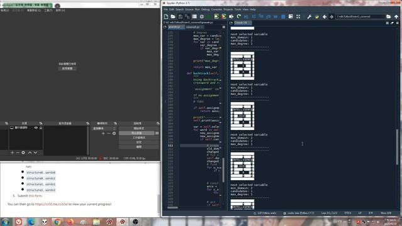This screenshot has height=226, width=402.
Task: Open source properties gear in OBS
Action: click(x=23, y=153)
